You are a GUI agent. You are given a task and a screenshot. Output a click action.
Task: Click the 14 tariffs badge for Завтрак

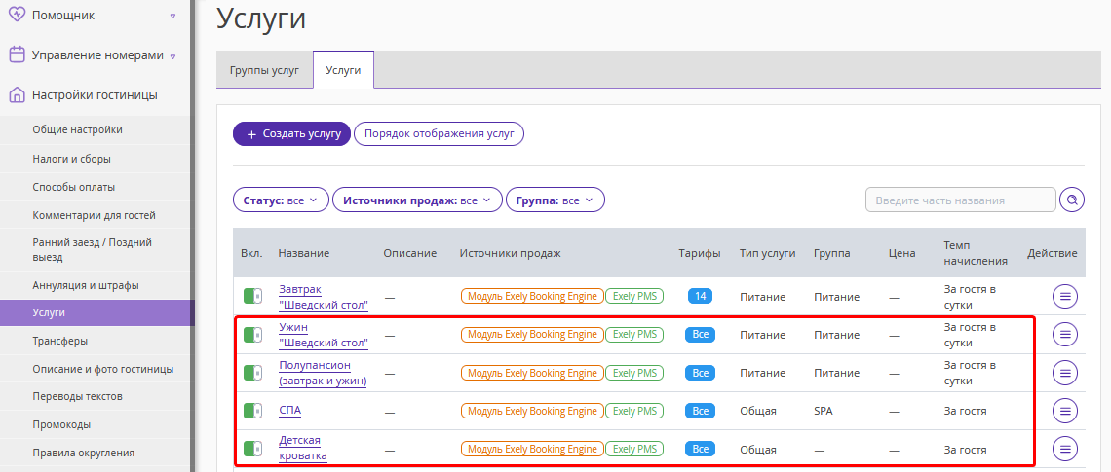[x=700, y=296]
